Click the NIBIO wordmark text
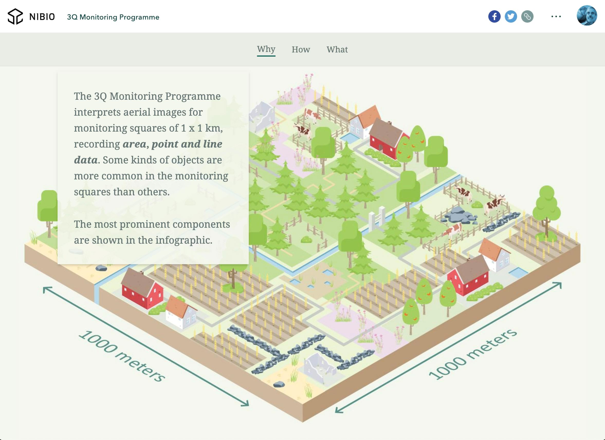605x440 pixels. 42,17
